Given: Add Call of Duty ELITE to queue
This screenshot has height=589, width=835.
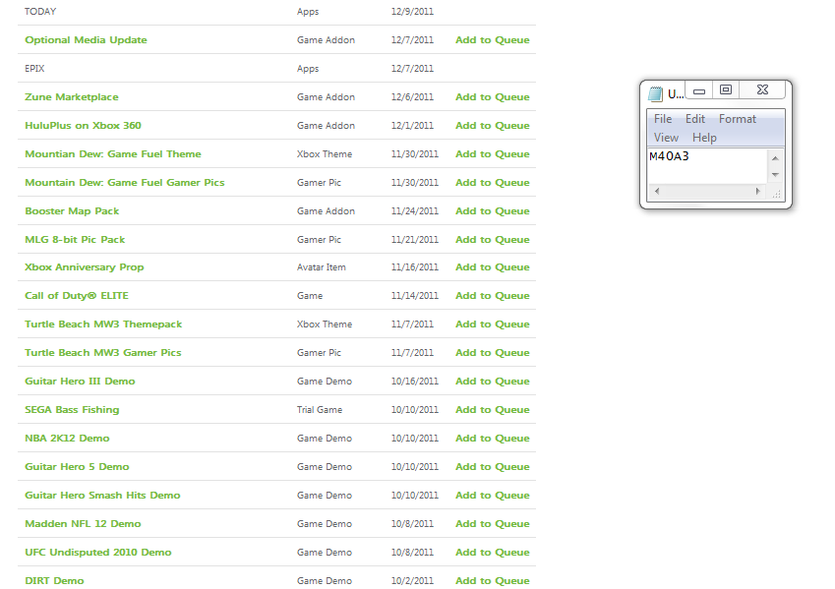Looking at the screenshot, I should (493, 296).
